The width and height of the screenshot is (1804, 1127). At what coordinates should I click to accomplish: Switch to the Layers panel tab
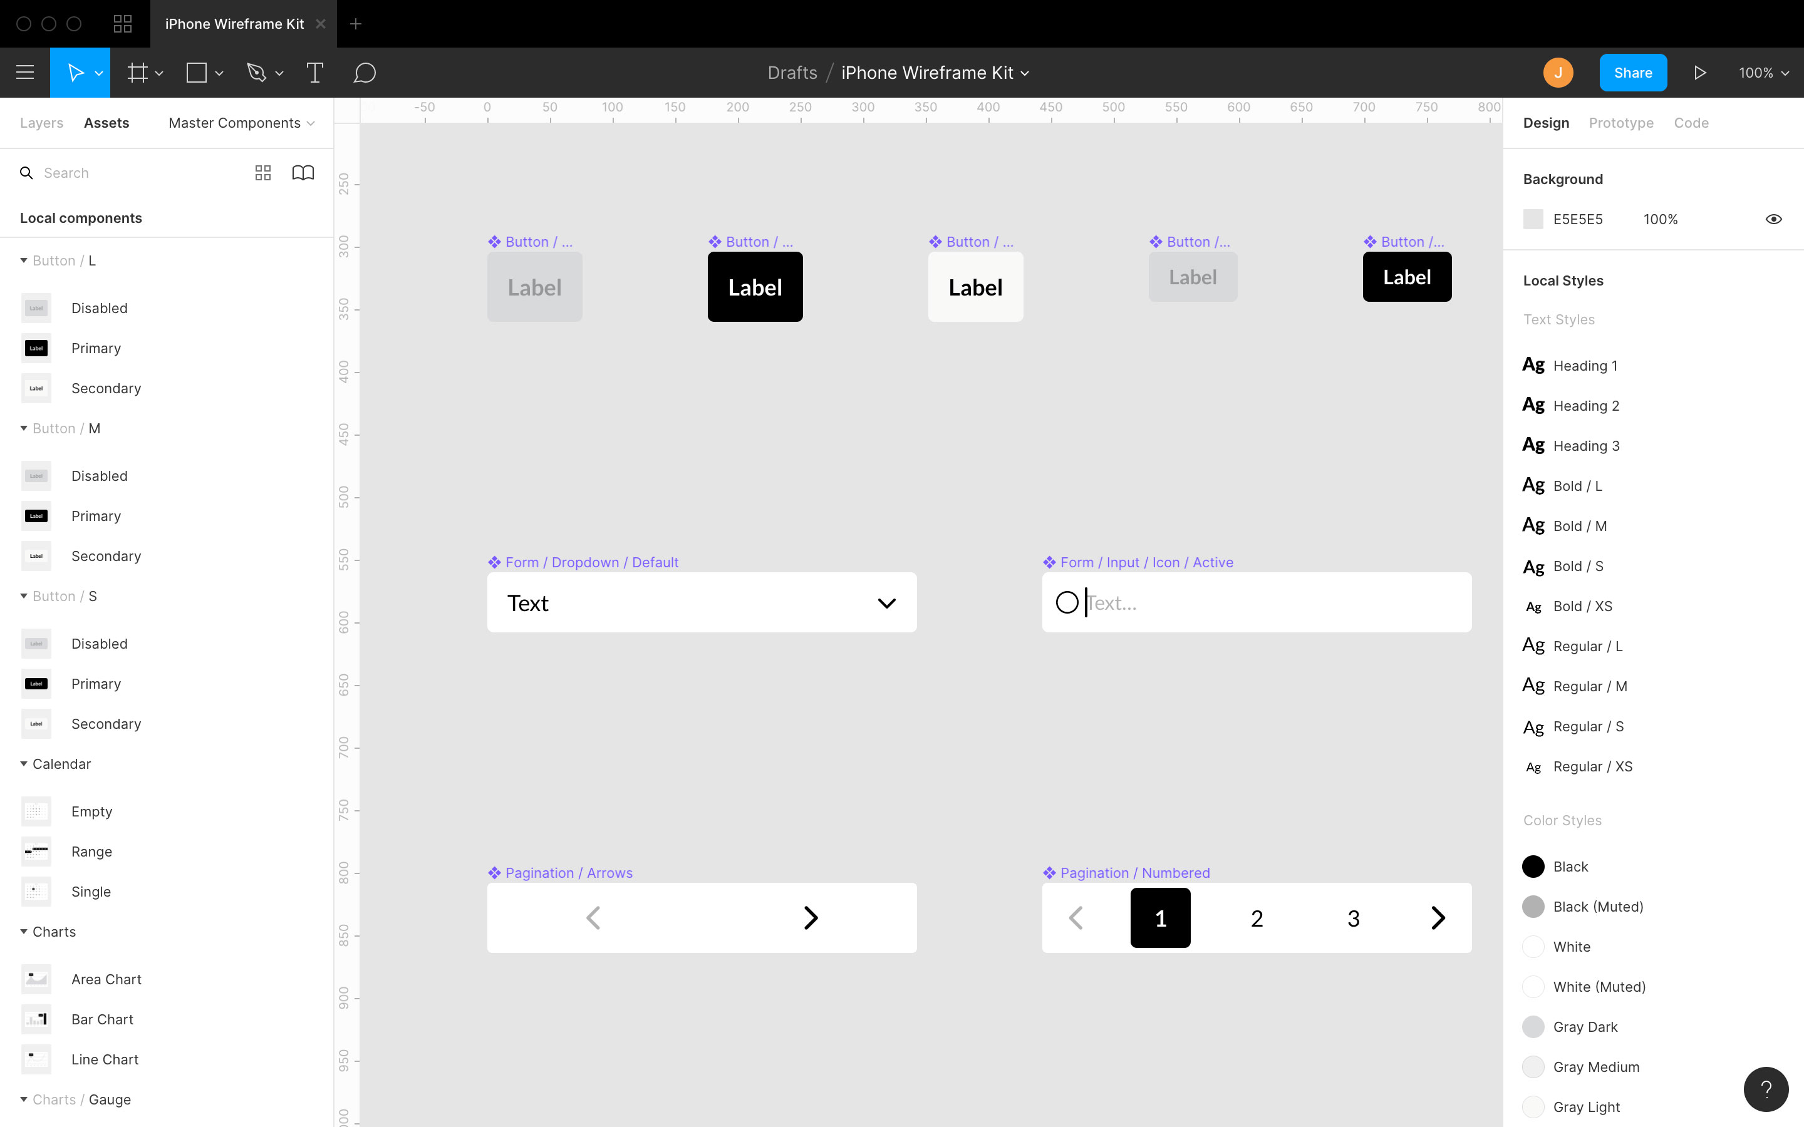pos(41,122)
